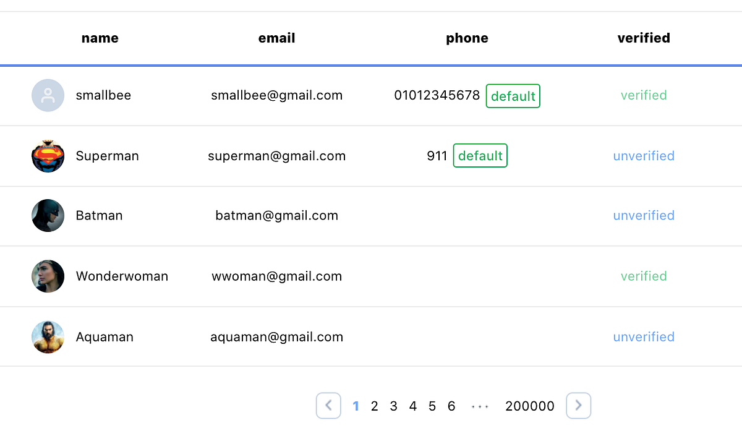Image resolution: width=742 pixels, height=436 pixels.
Task: Select Batman's profile thumbnail
Action: click(x=48, y=215)
